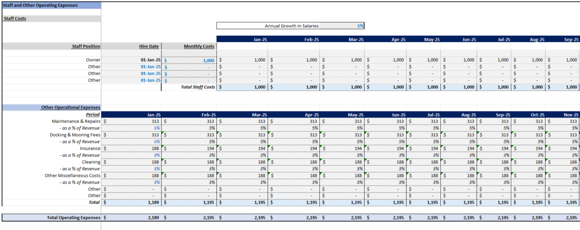
Task: Edit Other Miscellaneous revenue percent for Jan-25
Action: tap(131, 182)
